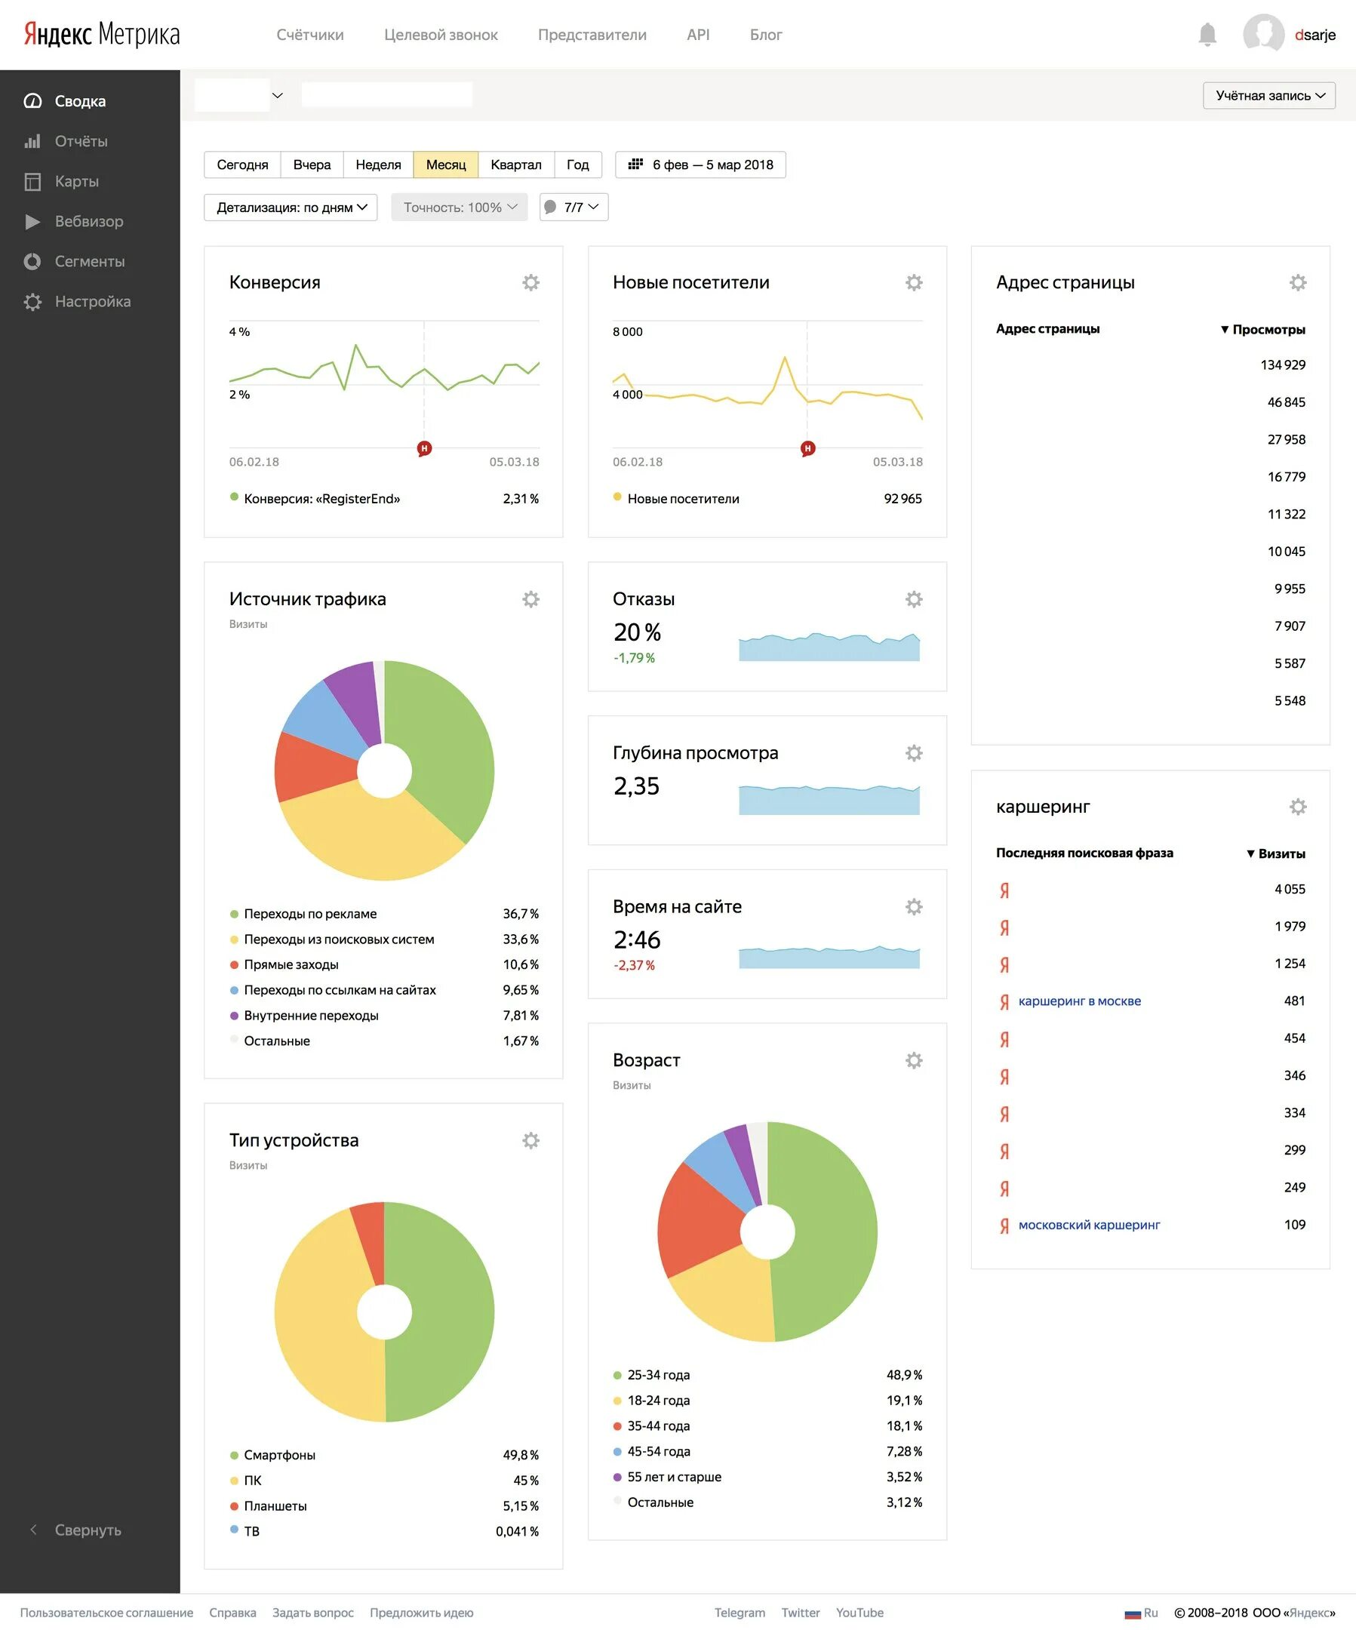
Task: Go to Блог in top navigation
Action: pyautogui.click(x=766, y=35)
